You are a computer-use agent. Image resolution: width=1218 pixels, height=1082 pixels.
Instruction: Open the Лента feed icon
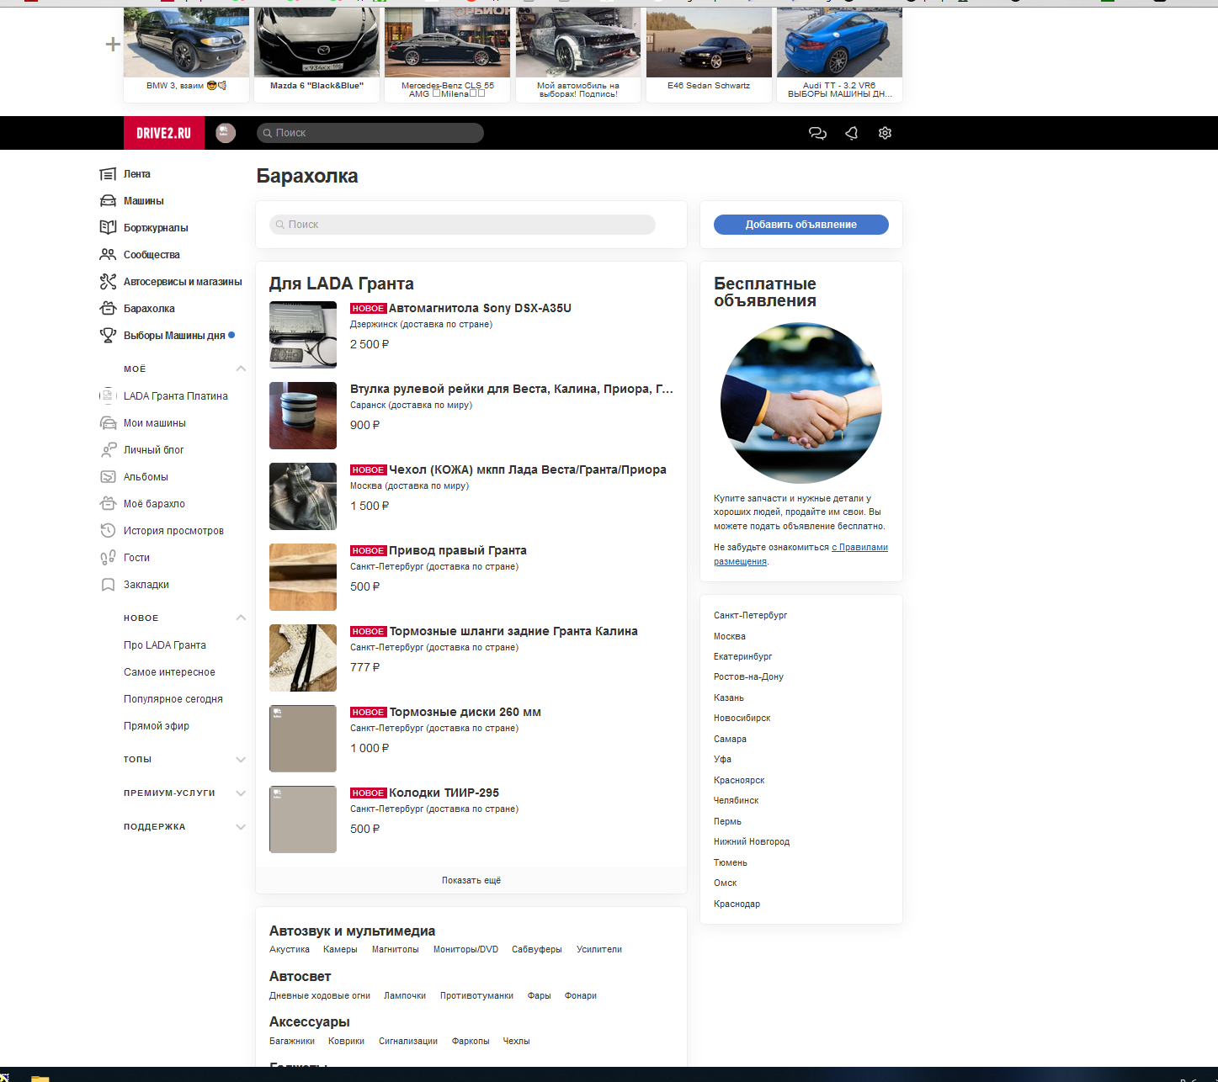tap(108, 174)
